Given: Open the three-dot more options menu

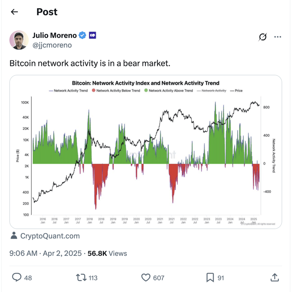Looking at the screenshot, I should point(277,37).
